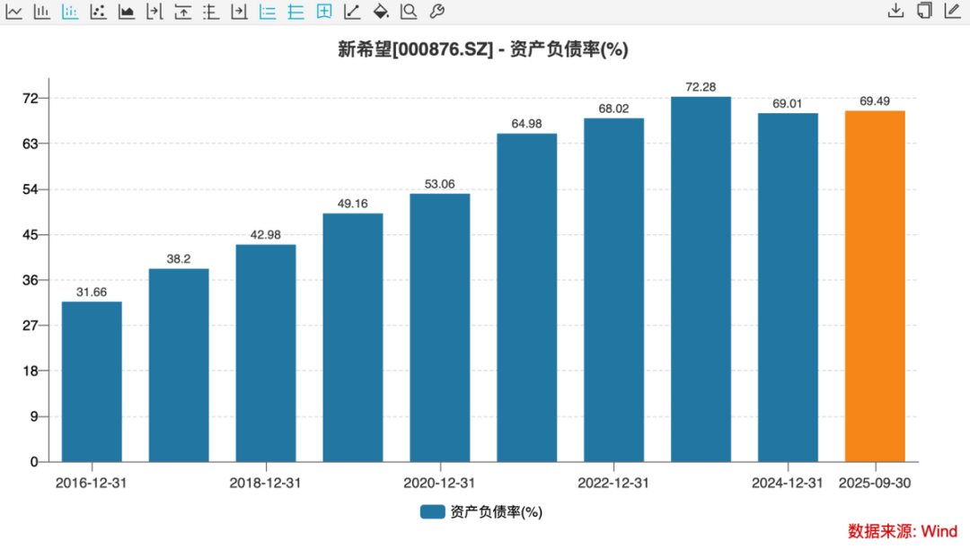This screenshot has height=549, width=970.
Task: Click the upward arrow under line icon
Action: 183,11
